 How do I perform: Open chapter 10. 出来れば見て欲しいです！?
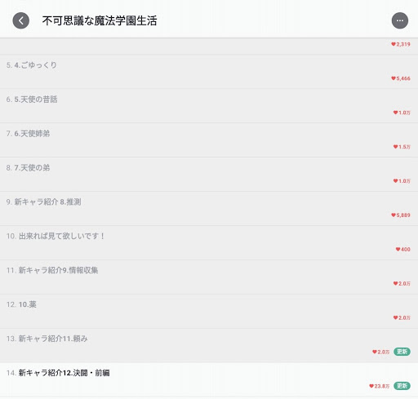point(209,243)
